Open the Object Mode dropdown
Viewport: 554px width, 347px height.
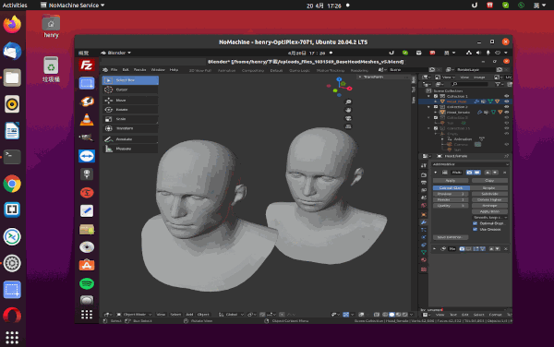click(x=134, y=315)
